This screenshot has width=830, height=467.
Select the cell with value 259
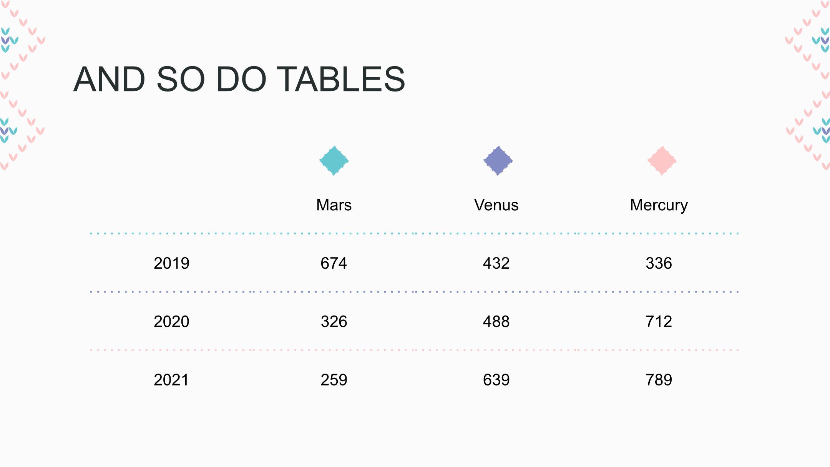click(334, 380)
